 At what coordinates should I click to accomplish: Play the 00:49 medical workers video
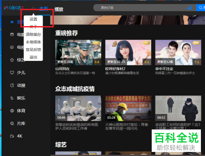point(78,108)
